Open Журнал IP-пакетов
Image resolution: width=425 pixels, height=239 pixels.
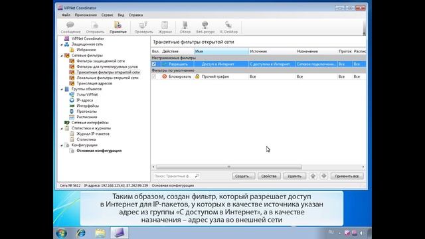click(93, 134)
